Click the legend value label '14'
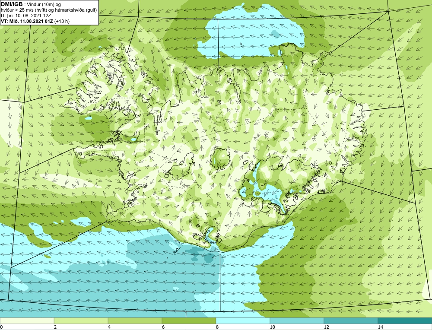This screenshot has width=432, height=330. 380,327
